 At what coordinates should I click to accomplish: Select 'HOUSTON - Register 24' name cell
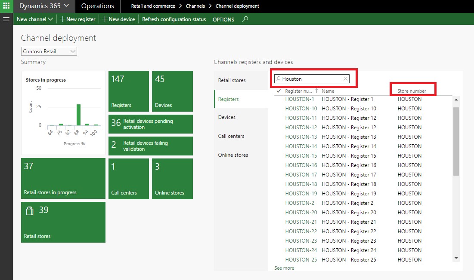tap(349, 250)
